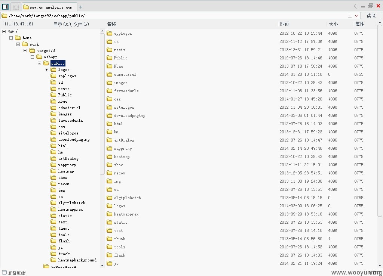This screenshot has height=276, width=383.
Task: Click the Public folder icon in file list
Action: 110,58
